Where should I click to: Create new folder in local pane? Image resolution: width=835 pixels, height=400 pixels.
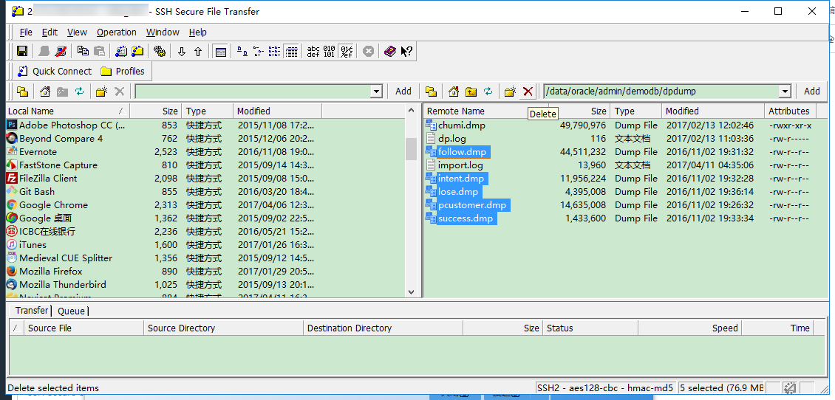click(x=102, y=92)
